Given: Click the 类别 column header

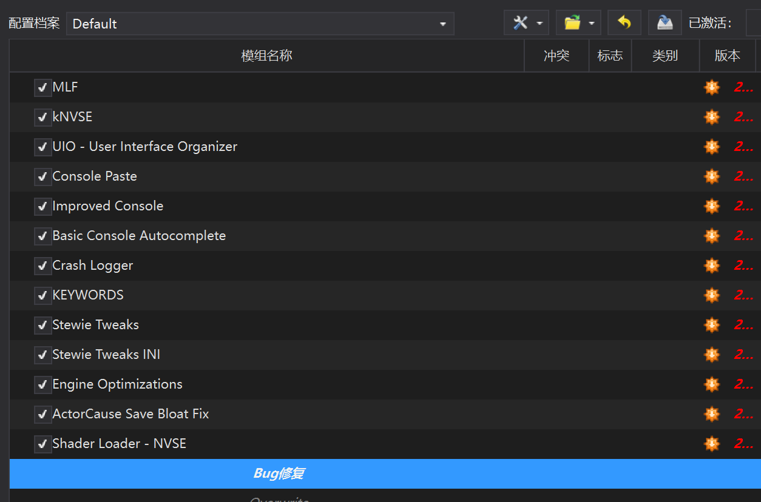Looking at the screenshot, I should pos(665,56).
